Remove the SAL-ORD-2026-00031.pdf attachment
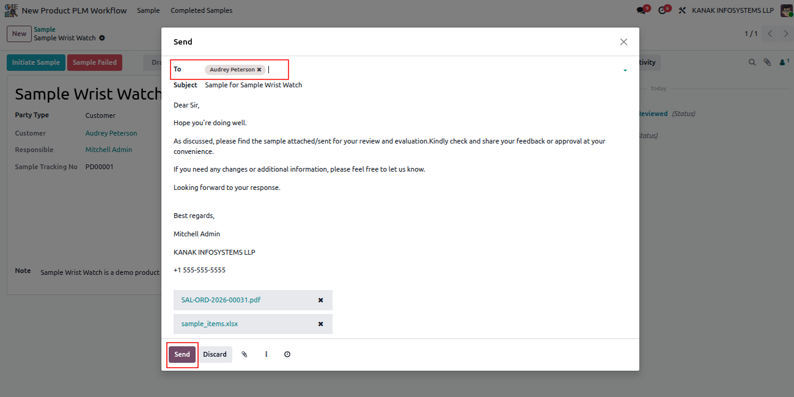Image resolution: width=794 pixels, height=397 pixels. [x=320, y=300]
